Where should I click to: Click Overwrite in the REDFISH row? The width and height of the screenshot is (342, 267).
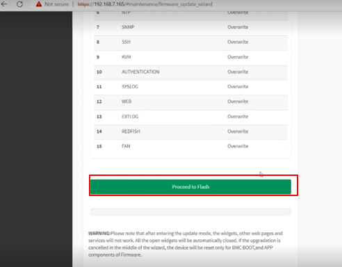point(238,131)
